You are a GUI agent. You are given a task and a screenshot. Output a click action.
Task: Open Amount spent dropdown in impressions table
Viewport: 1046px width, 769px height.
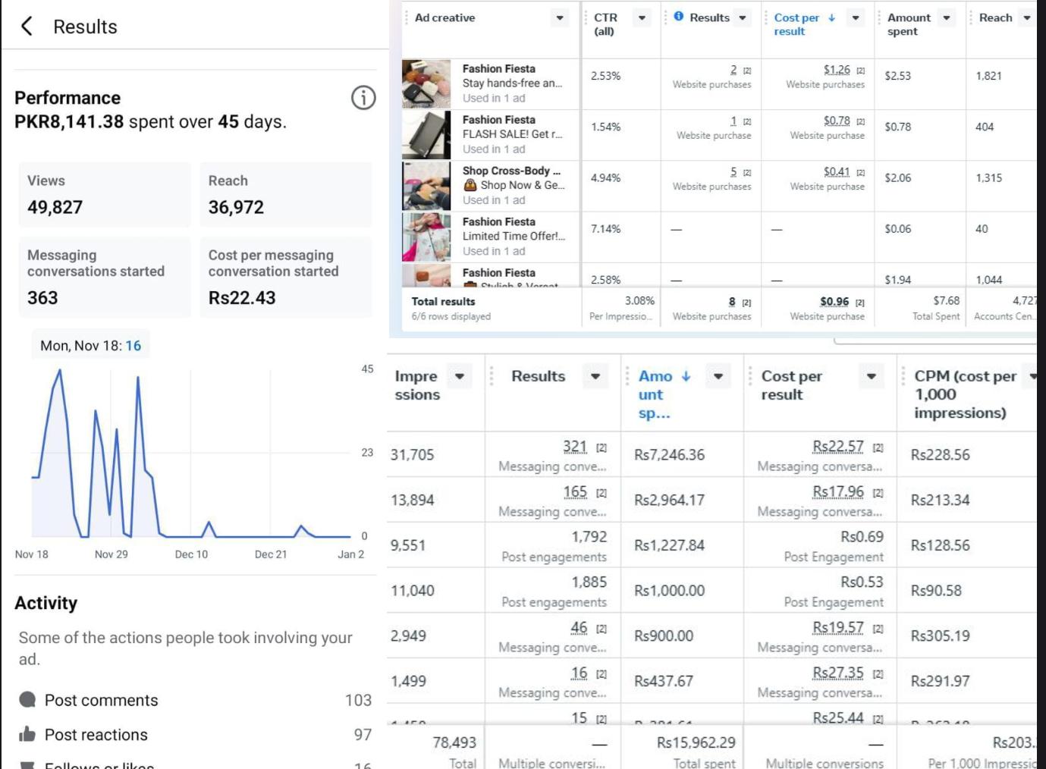tap(718, 376)
